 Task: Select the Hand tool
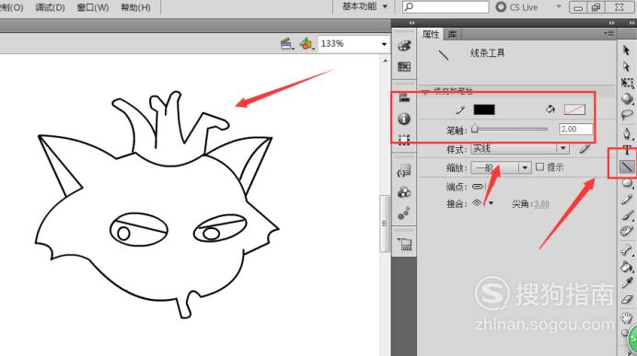click(627, 317)
